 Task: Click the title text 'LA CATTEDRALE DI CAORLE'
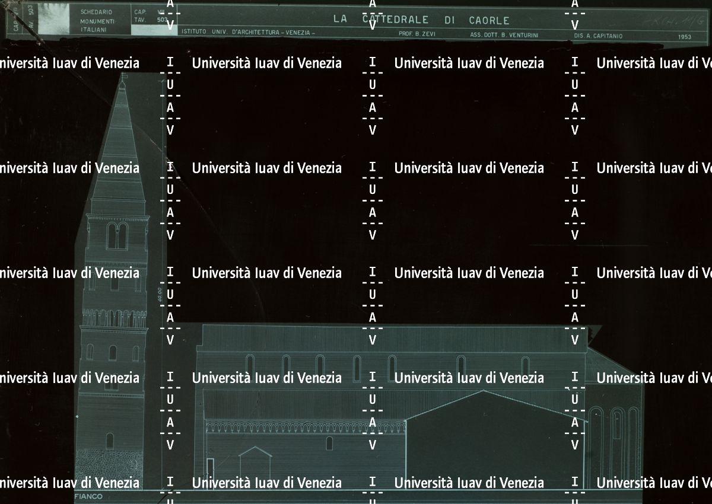click(x=421, y=20)
